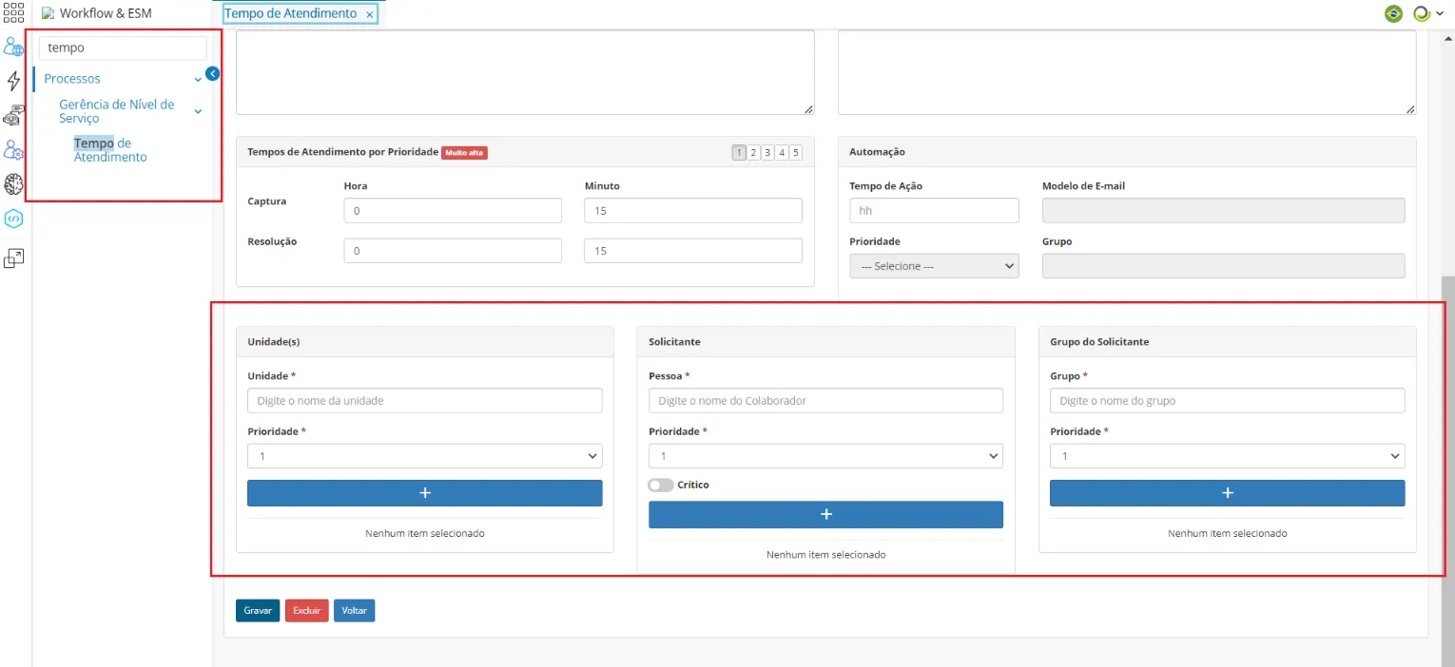Select priority level 5 in pagination boxes

[796, 152]
